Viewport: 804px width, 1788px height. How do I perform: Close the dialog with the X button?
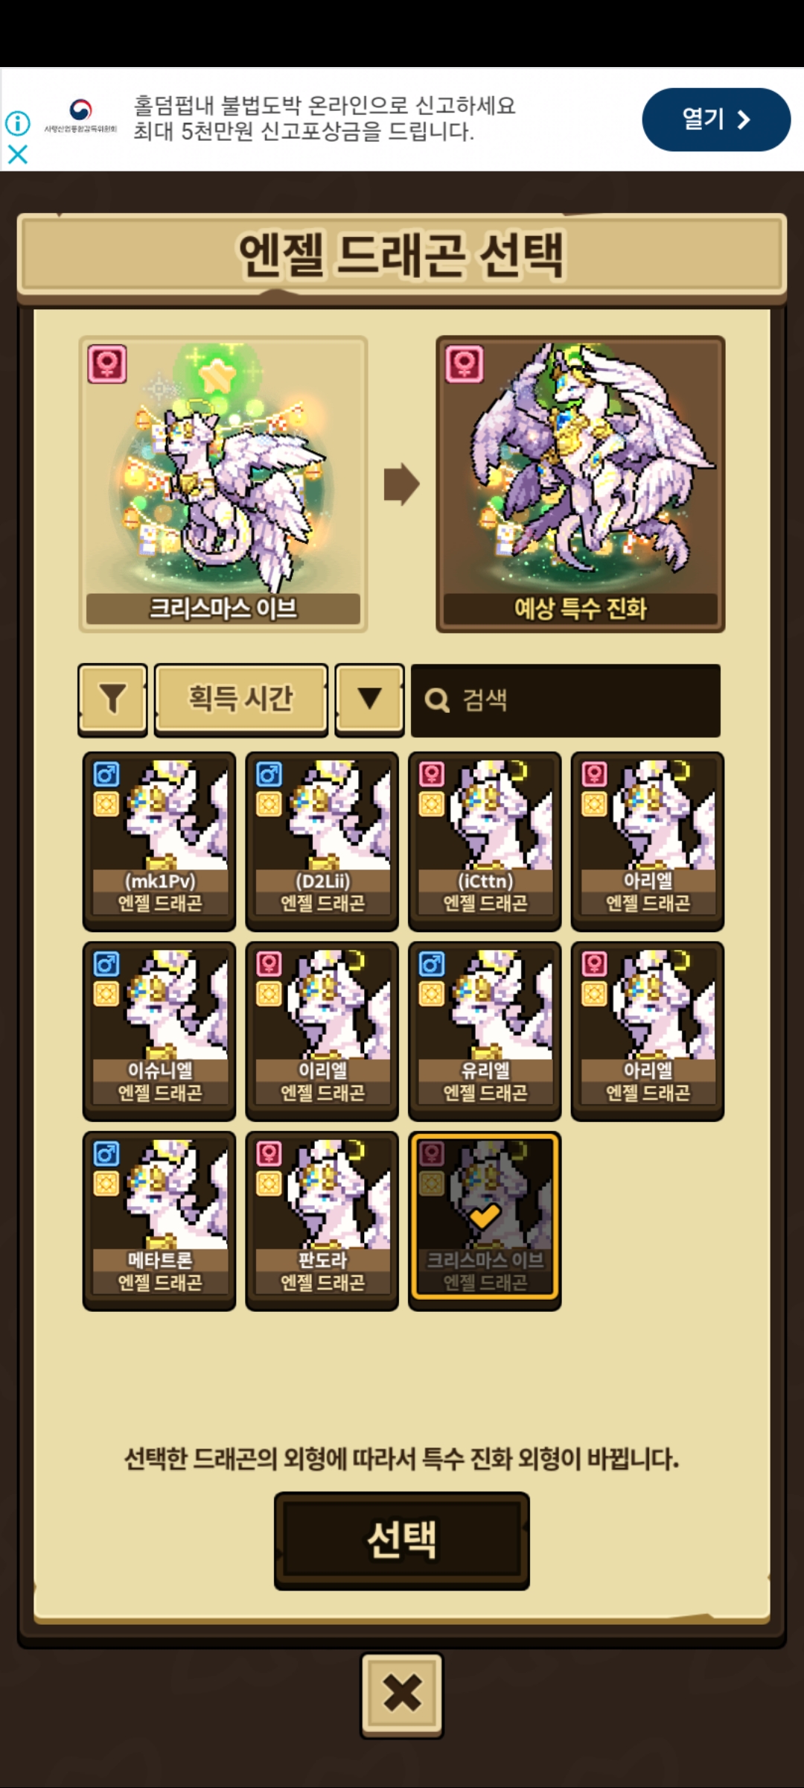(x=402, y=1695)
